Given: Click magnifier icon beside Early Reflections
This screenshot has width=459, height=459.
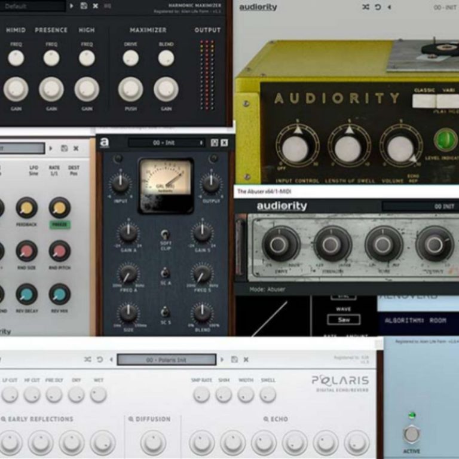Looking at the screenshot, I should pos(4,419).
